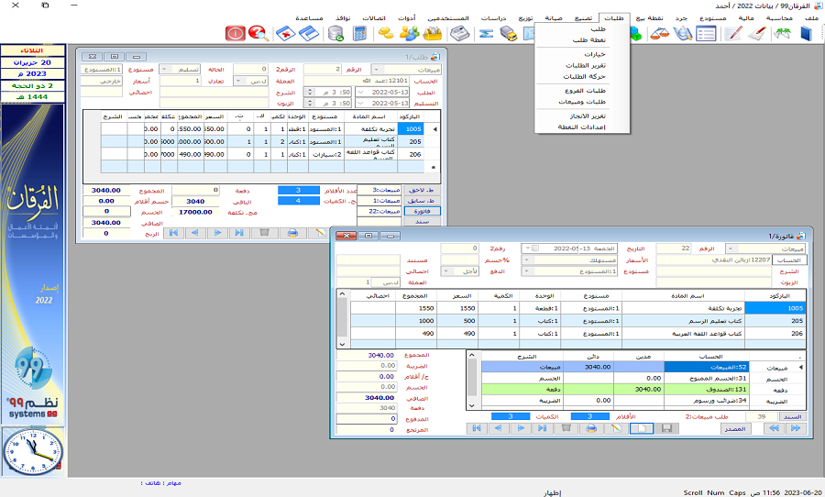Screen dimensions: 825x497
Task: Click the trash delete icon in the طلب window
Action: tap(265, 233)
